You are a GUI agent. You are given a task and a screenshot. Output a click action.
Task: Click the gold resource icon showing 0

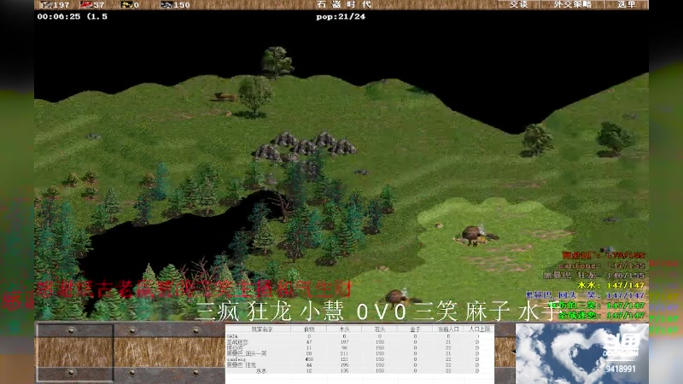pyautogui.click(x=126, y=5)
